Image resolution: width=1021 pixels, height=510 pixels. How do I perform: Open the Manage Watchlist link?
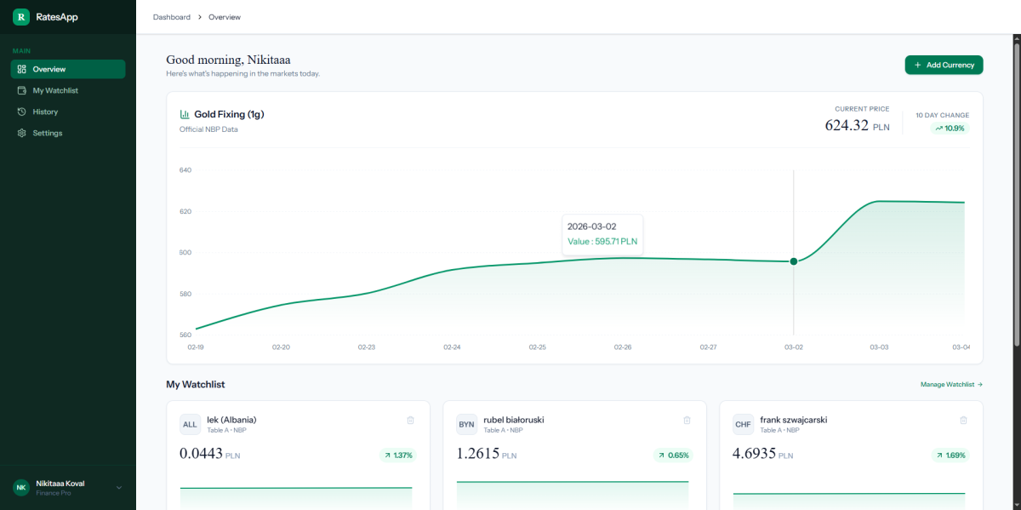pos(951,385)
